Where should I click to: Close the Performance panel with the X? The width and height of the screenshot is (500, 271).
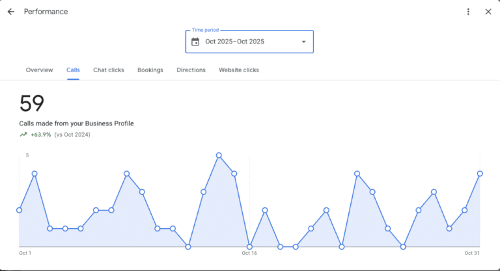point(488,12)
